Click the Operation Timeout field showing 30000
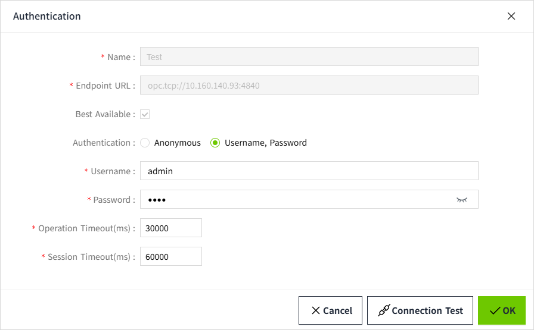 [x=171, y=228]
